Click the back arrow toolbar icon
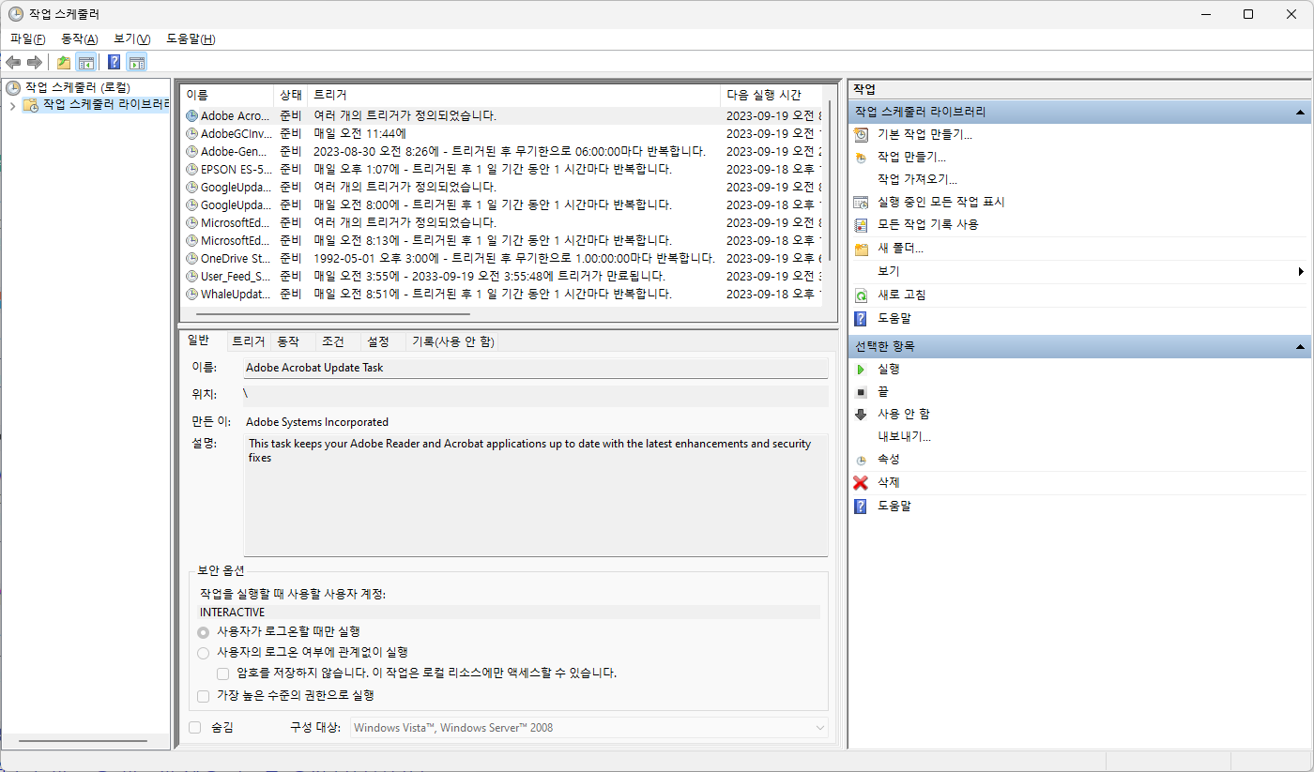 tap(13, 62)
